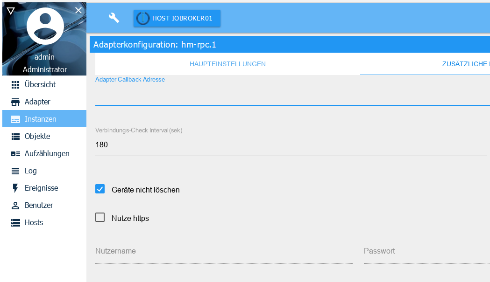Close the sidebar with the X
Image resolution: width=490 pixels, height=282 pixels.
(78, 10)
